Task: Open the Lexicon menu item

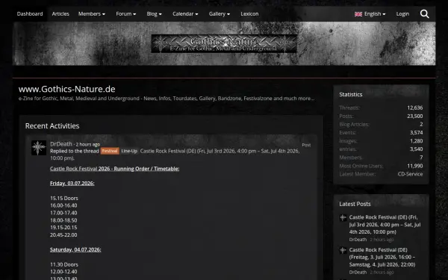Action: tap(249, 13)
